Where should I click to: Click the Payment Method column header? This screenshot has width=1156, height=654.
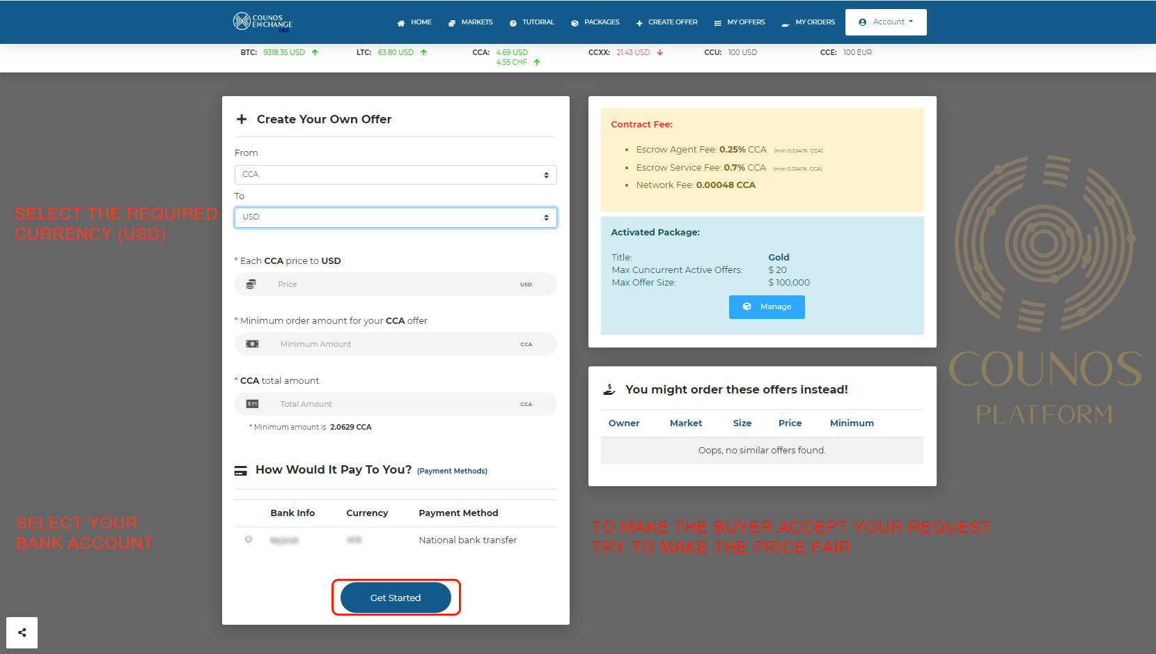tap(458, 513)
